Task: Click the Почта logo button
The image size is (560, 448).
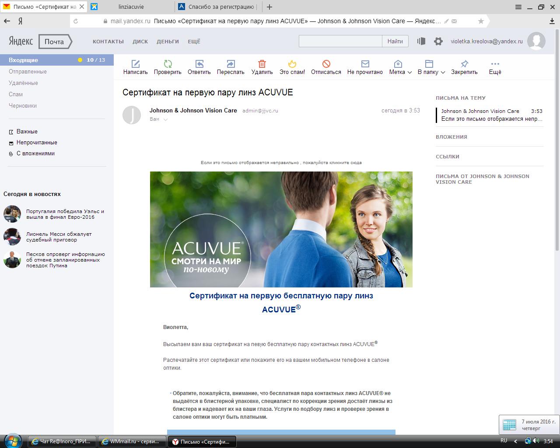Action: [55, 42]
